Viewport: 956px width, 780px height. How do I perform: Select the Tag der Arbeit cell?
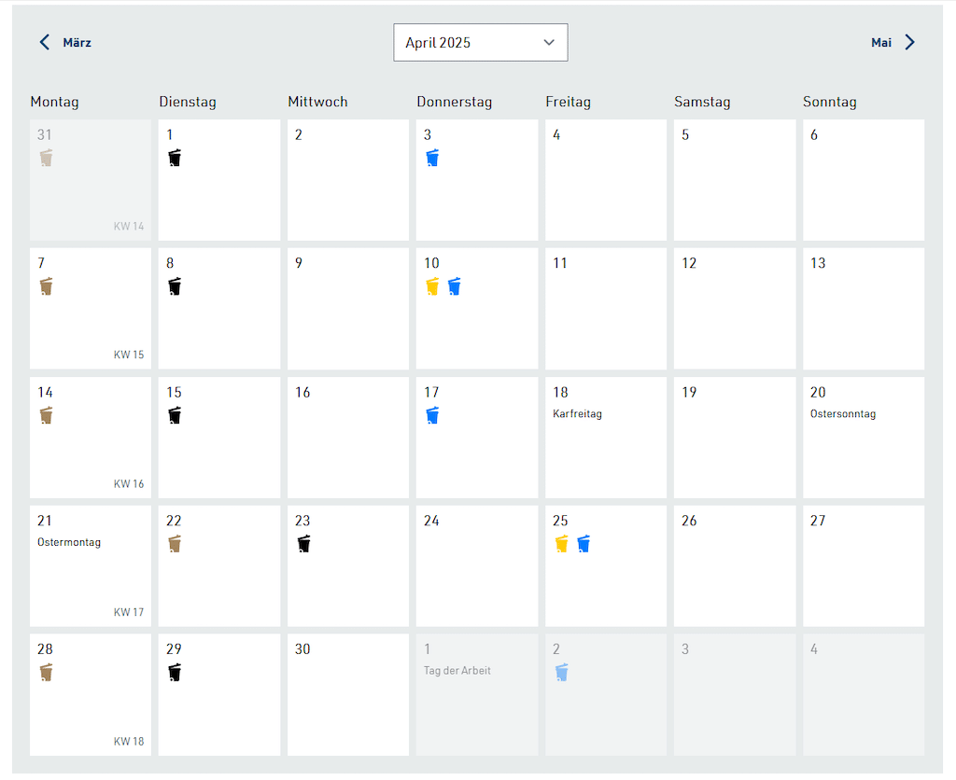tap(477, 694)
